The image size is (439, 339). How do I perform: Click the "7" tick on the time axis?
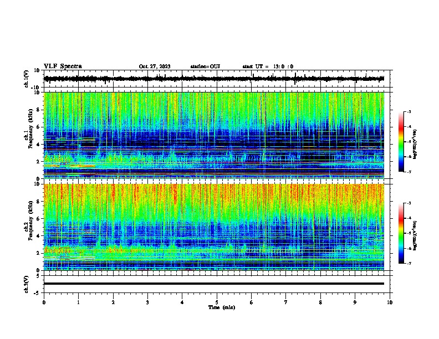coord(286,302)
